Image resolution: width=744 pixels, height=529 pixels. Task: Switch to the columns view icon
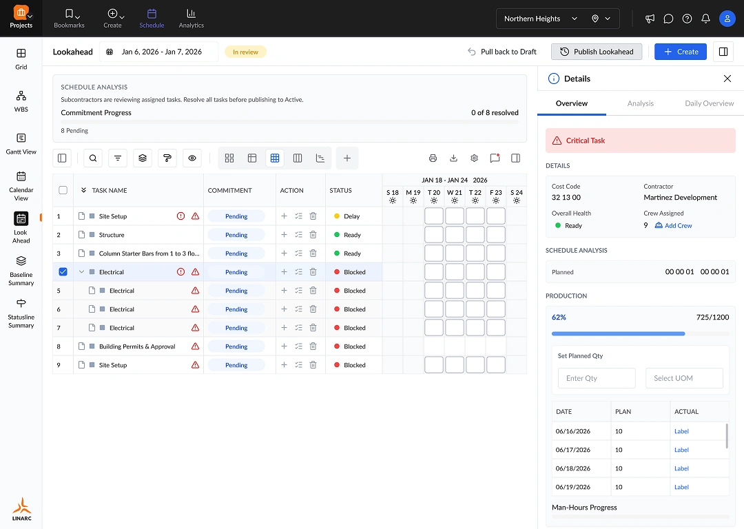pos(298,158)
